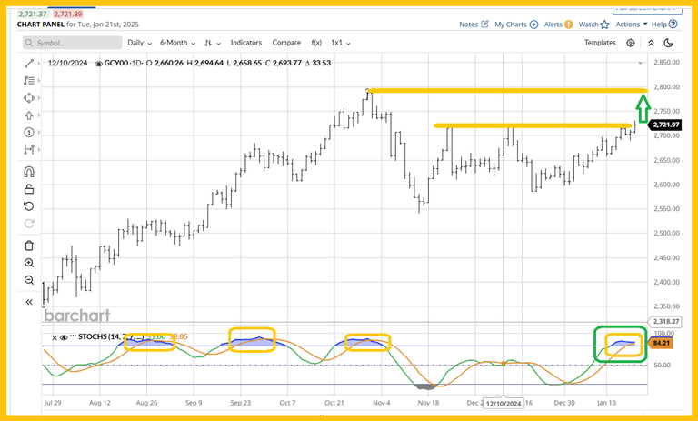This screenshot has width=698, height=421.
Task: Select the trend line drawing tool
Action: pyautogui.click(x=28, y=63)
